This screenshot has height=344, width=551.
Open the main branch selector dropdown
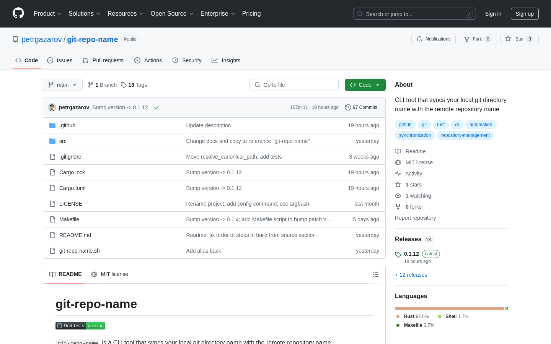coord(63,85)
